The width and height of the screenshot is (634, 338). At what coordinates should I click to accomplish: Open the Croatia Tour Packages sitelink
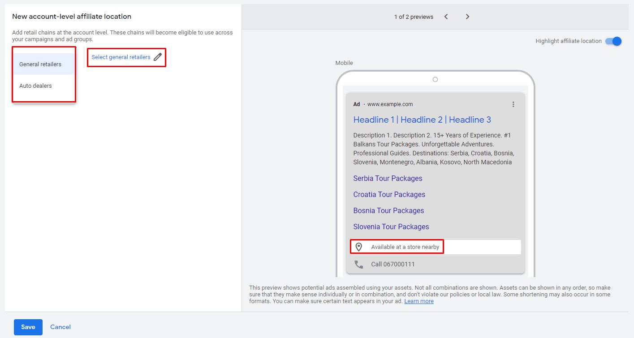coord(389,194)
